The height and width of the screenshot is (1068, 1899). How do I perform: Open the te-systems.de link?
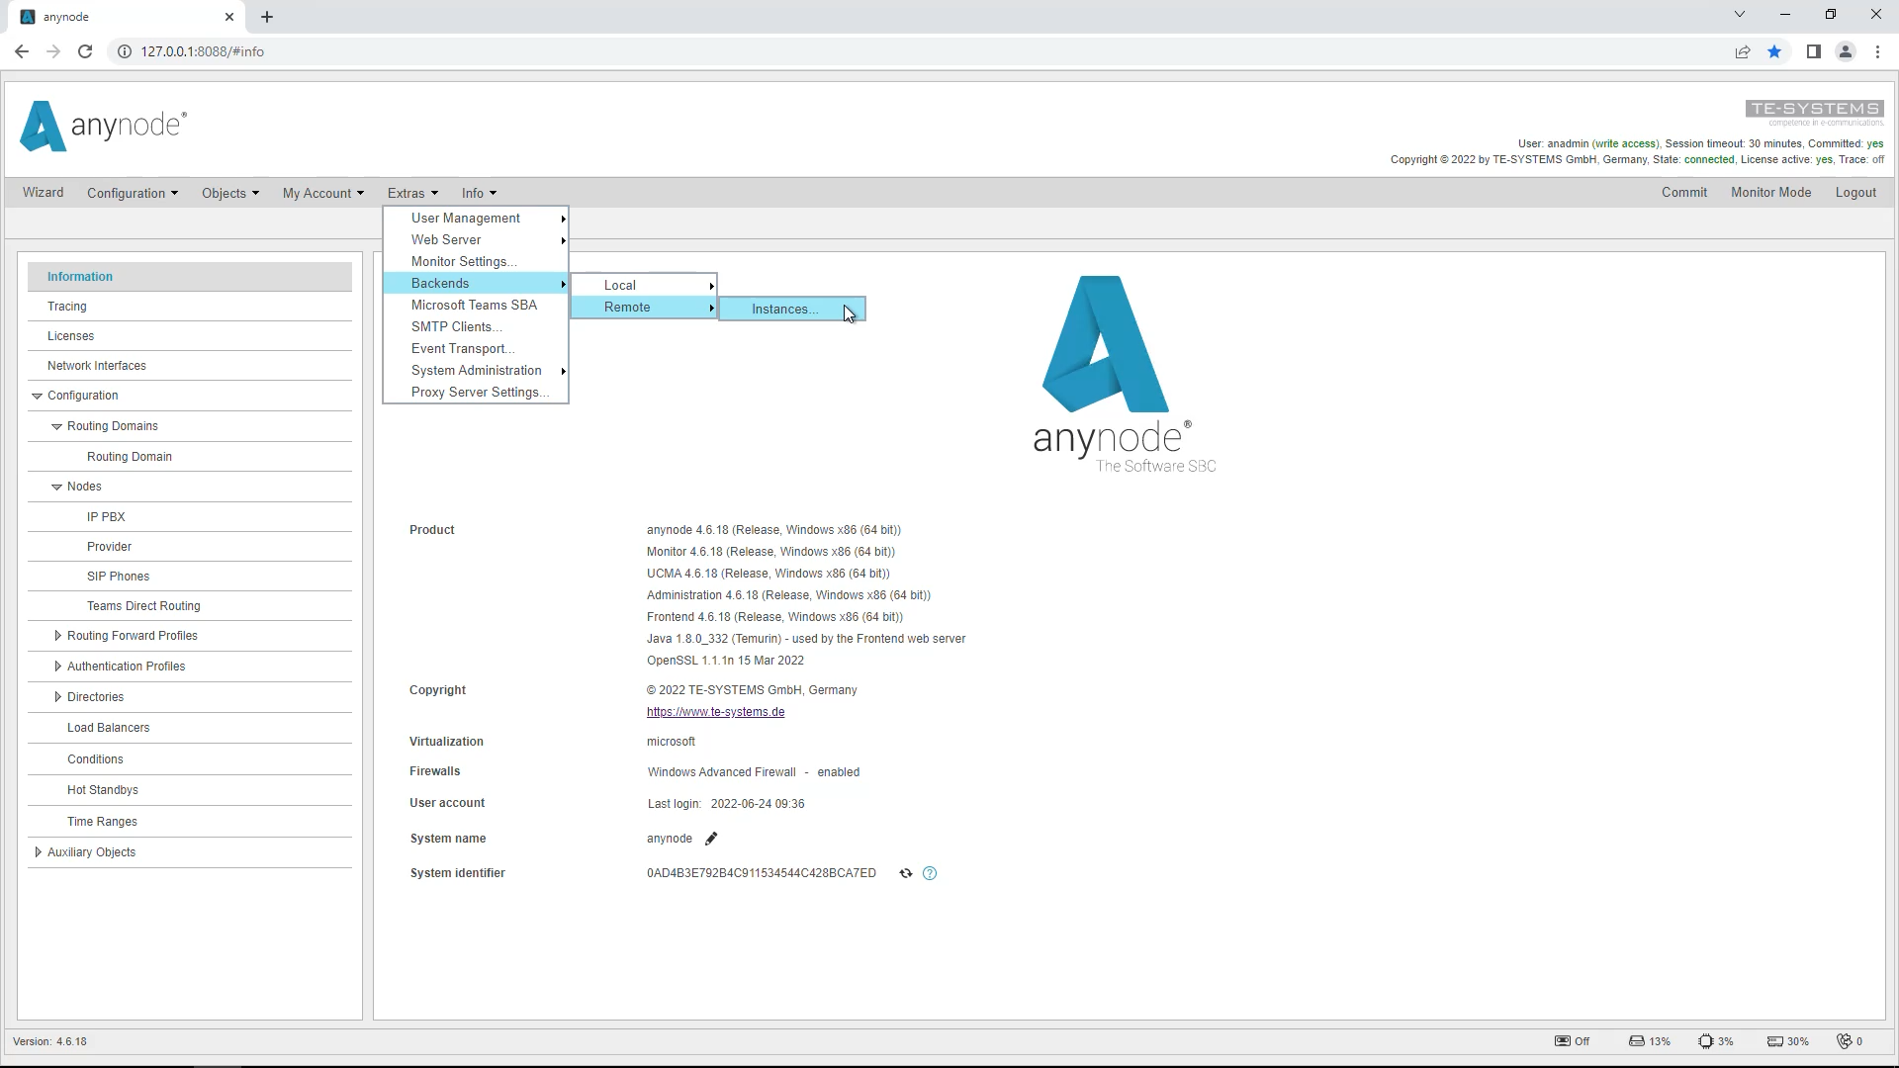[715, 712]
